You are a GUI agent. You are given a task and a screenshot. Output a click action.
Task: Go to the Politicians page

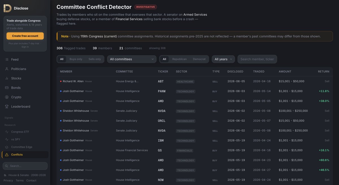click(25, 69)
